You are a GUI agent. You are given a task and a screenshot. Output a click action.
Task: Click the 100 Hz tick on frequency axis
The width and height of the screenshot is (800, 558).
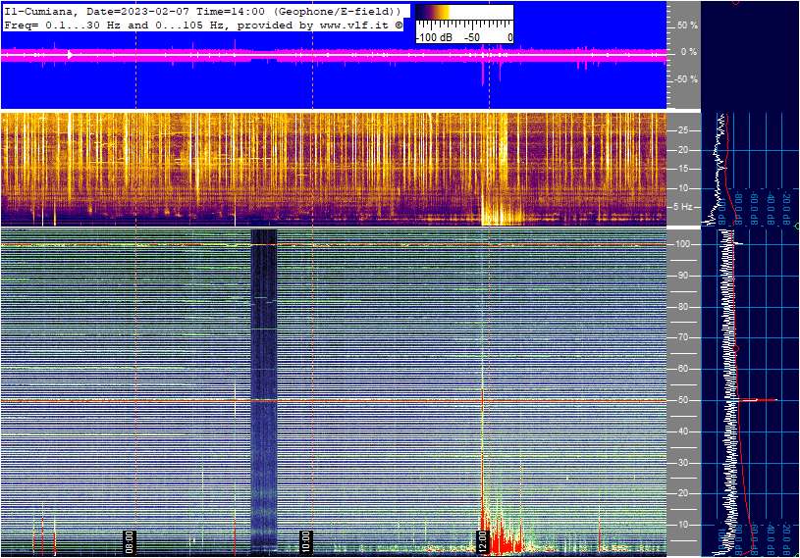click(x=682, y=243)
